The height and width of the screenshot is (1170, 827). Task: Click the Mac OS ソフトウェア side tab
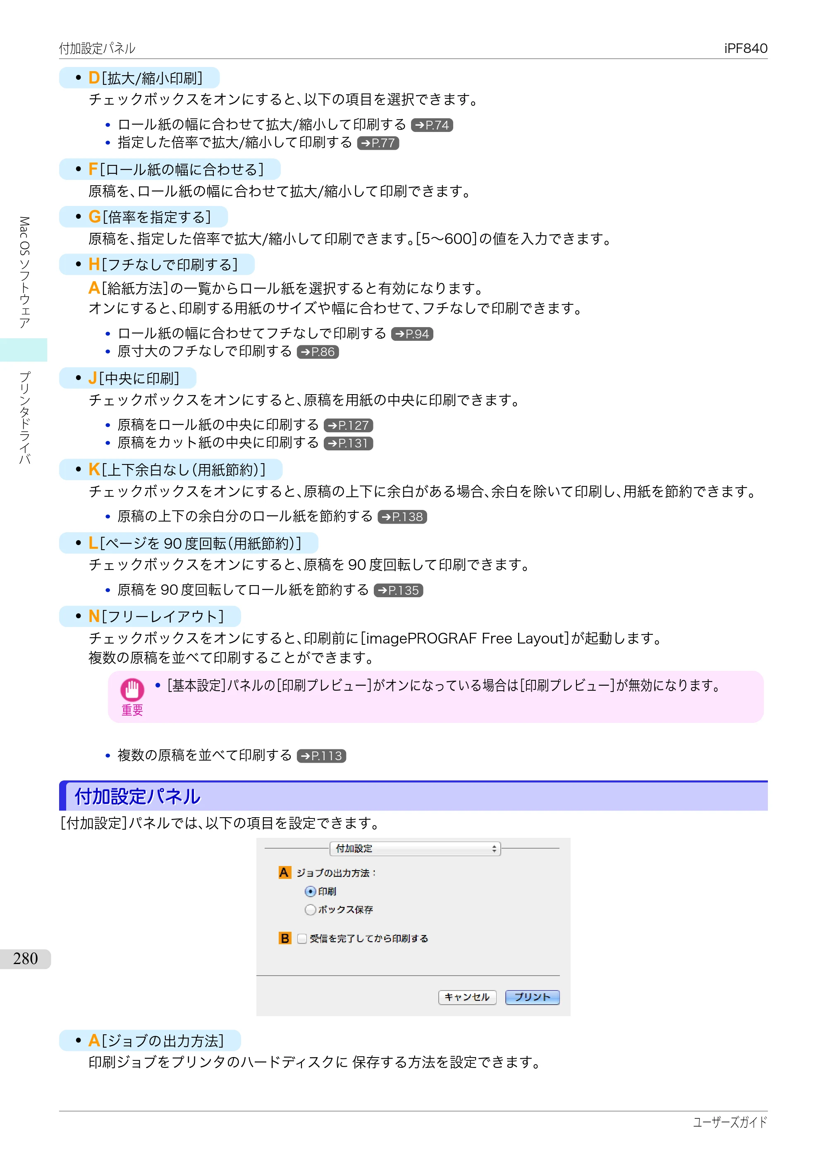pyautogui.click(x=24, y=273)
